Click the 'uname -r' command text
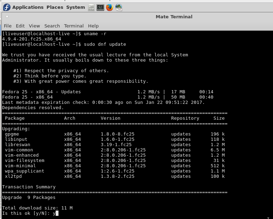Viewport: 273px width, 219px height. tap(95, 33)
